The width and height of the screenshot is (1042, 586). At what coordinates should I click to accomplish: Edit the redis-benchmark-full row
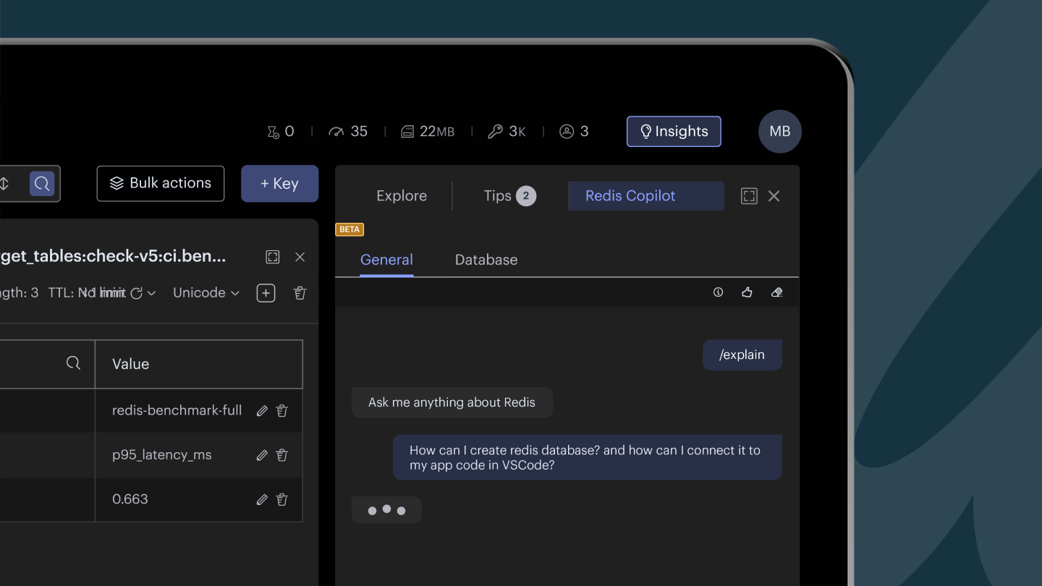(262, 411)
